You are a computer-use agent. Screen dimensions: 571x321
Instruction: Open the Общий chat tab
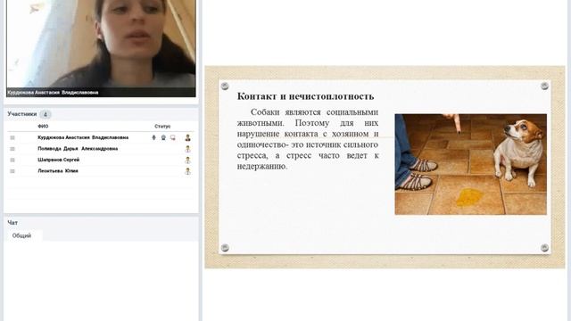click(21, 235)
